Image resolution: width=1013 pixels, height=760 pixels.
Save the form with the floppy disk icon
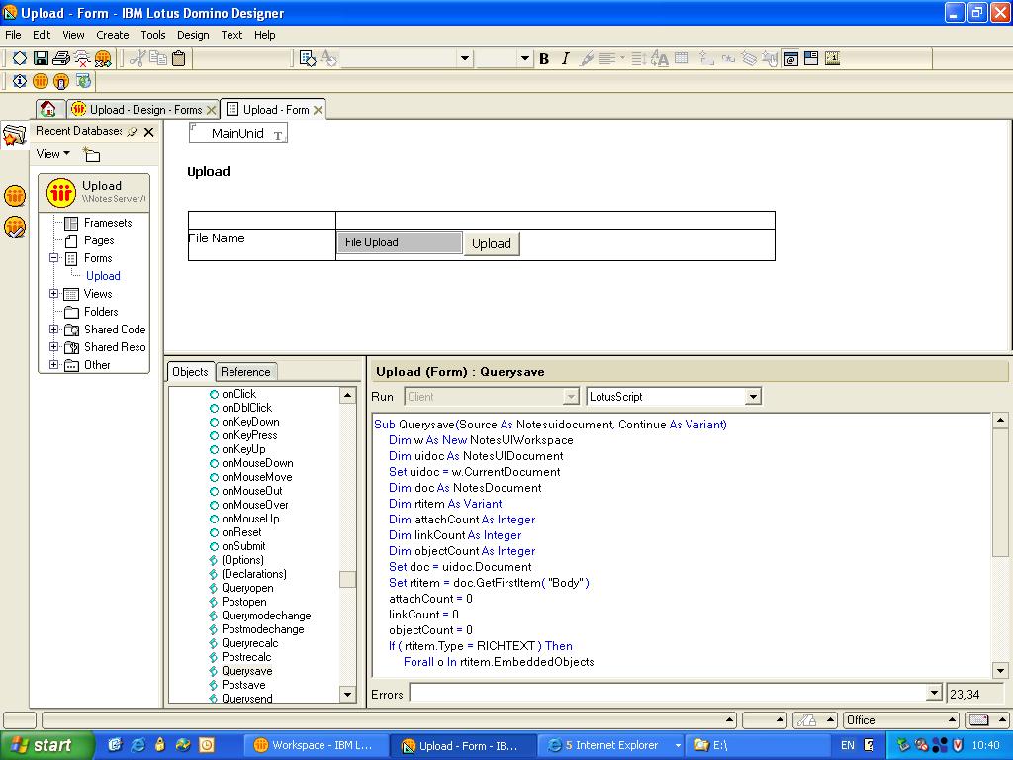(41, 58)
